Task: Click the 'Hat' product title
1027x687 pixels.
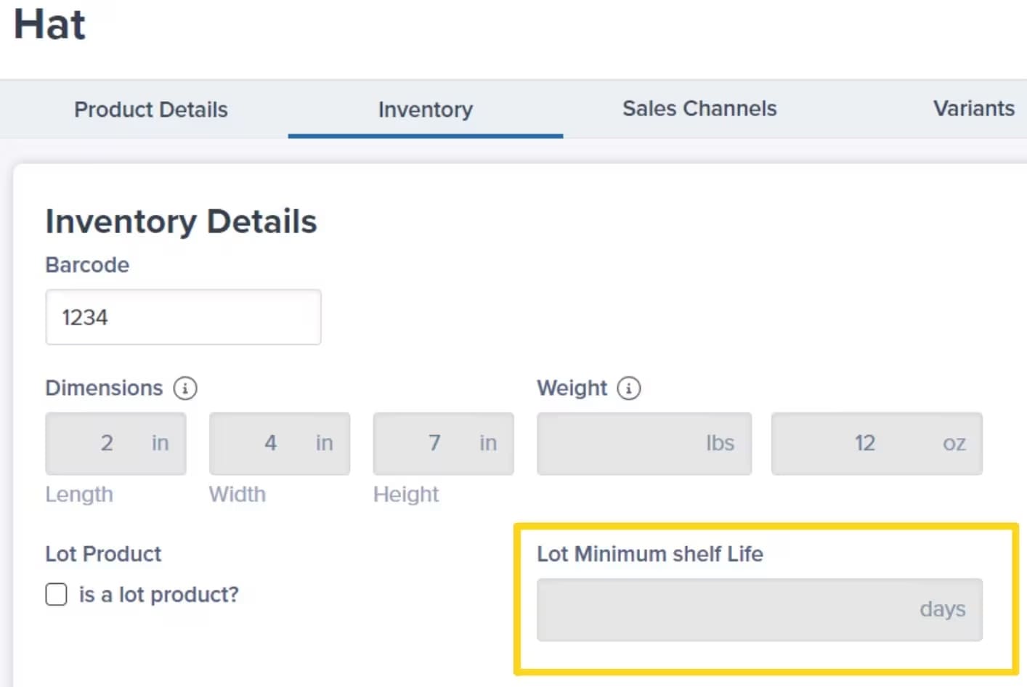Action: pyautogui.click(x=49, y=24)
